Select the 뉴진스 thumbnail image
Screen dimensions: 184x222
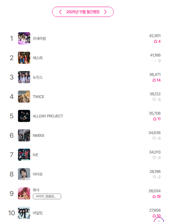click(24, 77)
